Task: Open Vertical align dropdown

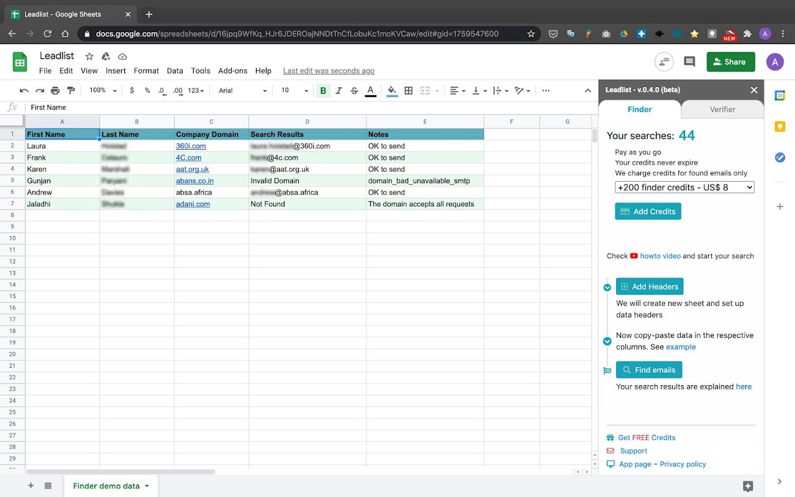Action: (479, 91)
